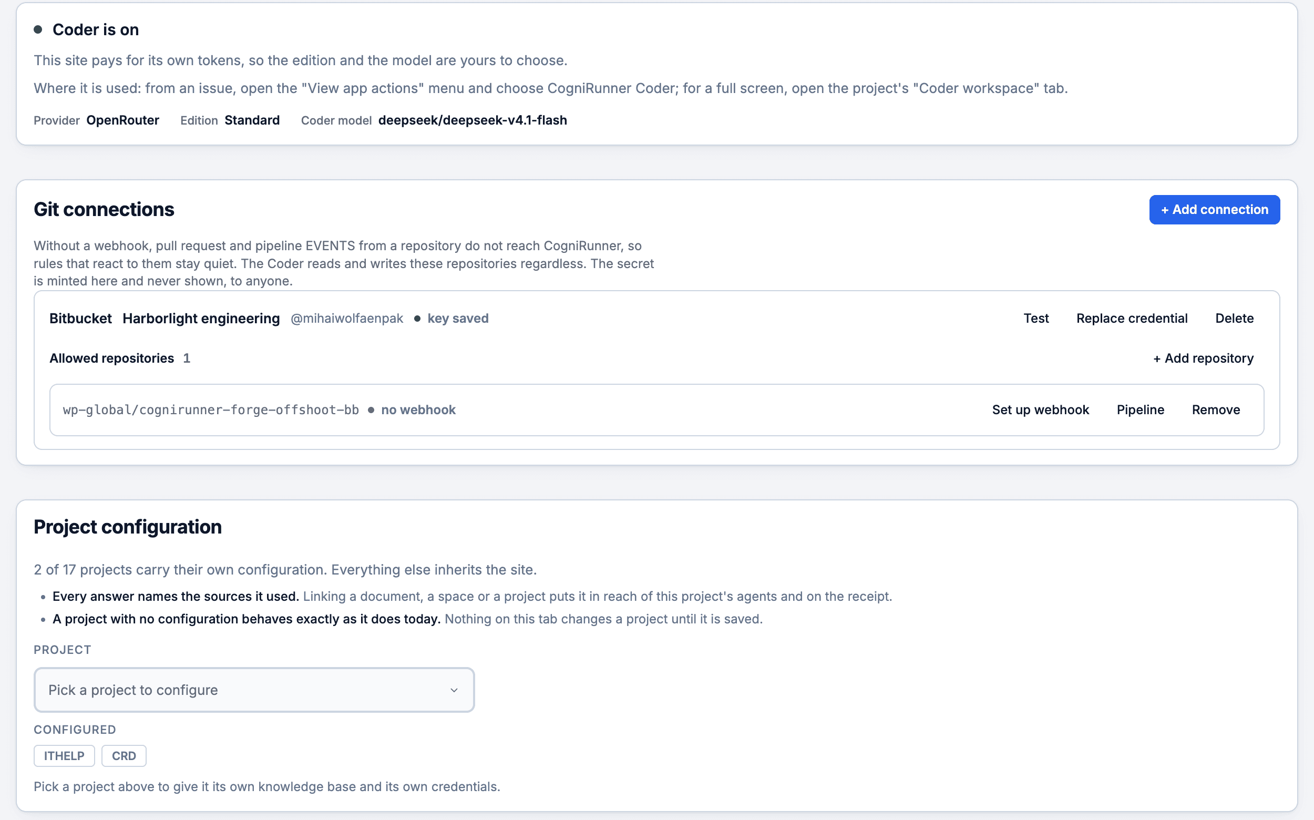Select the ITHELP configured project chip

pyautogui.click(x=64, y=755)
